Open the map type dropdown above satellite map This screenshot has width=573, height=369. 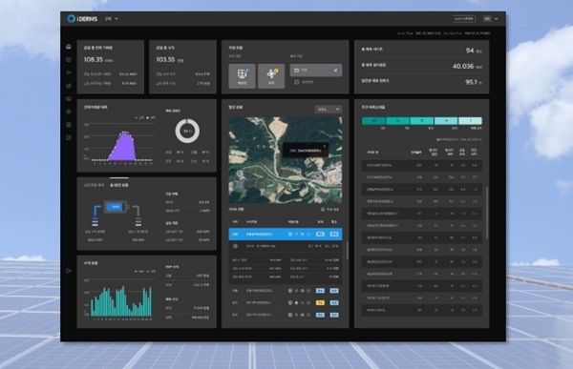pyautogui.click(x=329, y=109)
